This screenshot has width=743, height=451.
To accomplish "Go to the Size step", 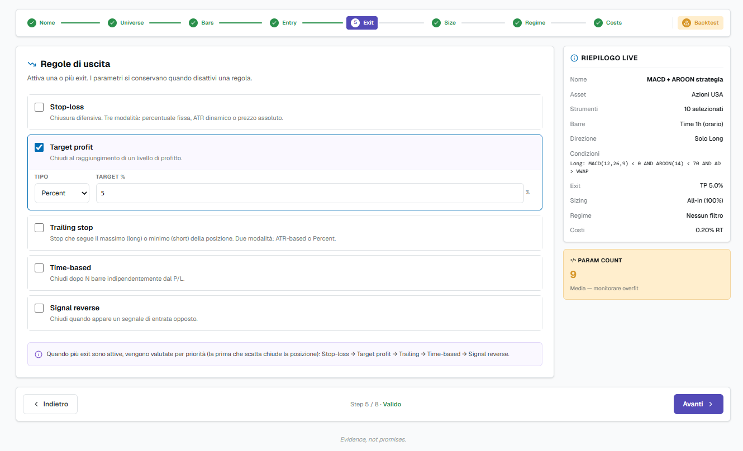I will [444, 23].
